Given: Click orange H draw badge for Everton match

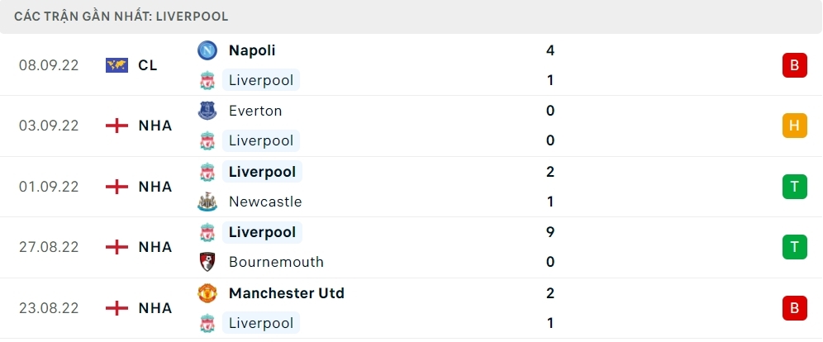Looking at the screenshot, I should (794, 126).
